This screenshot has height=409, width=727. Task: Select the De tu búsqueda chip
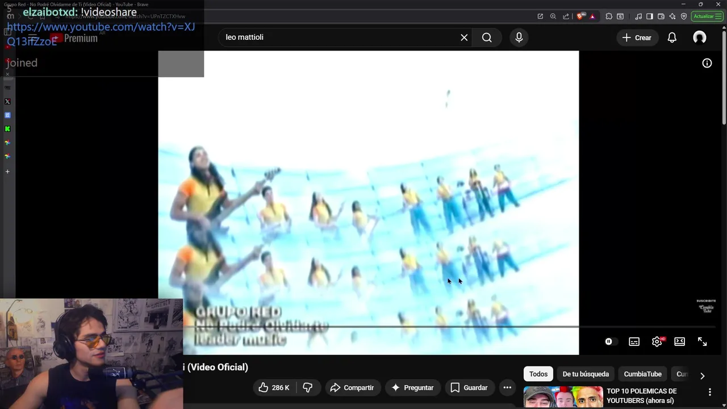click(586, 374)
